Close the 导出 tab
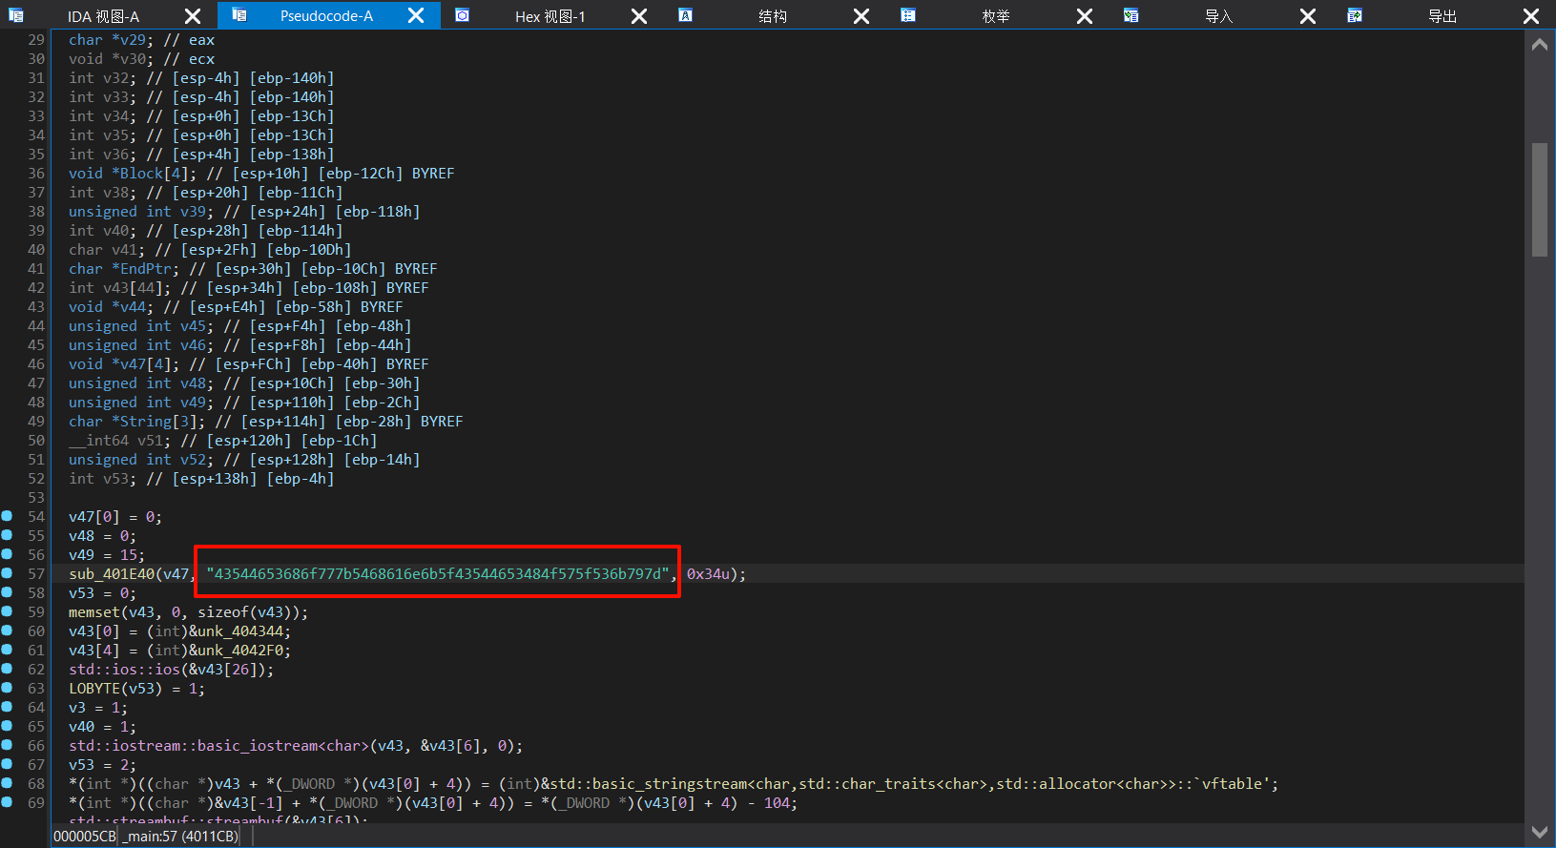The height and width of the screenshot is (848, 1556). pyautogui.click(x=1531, y=16)
